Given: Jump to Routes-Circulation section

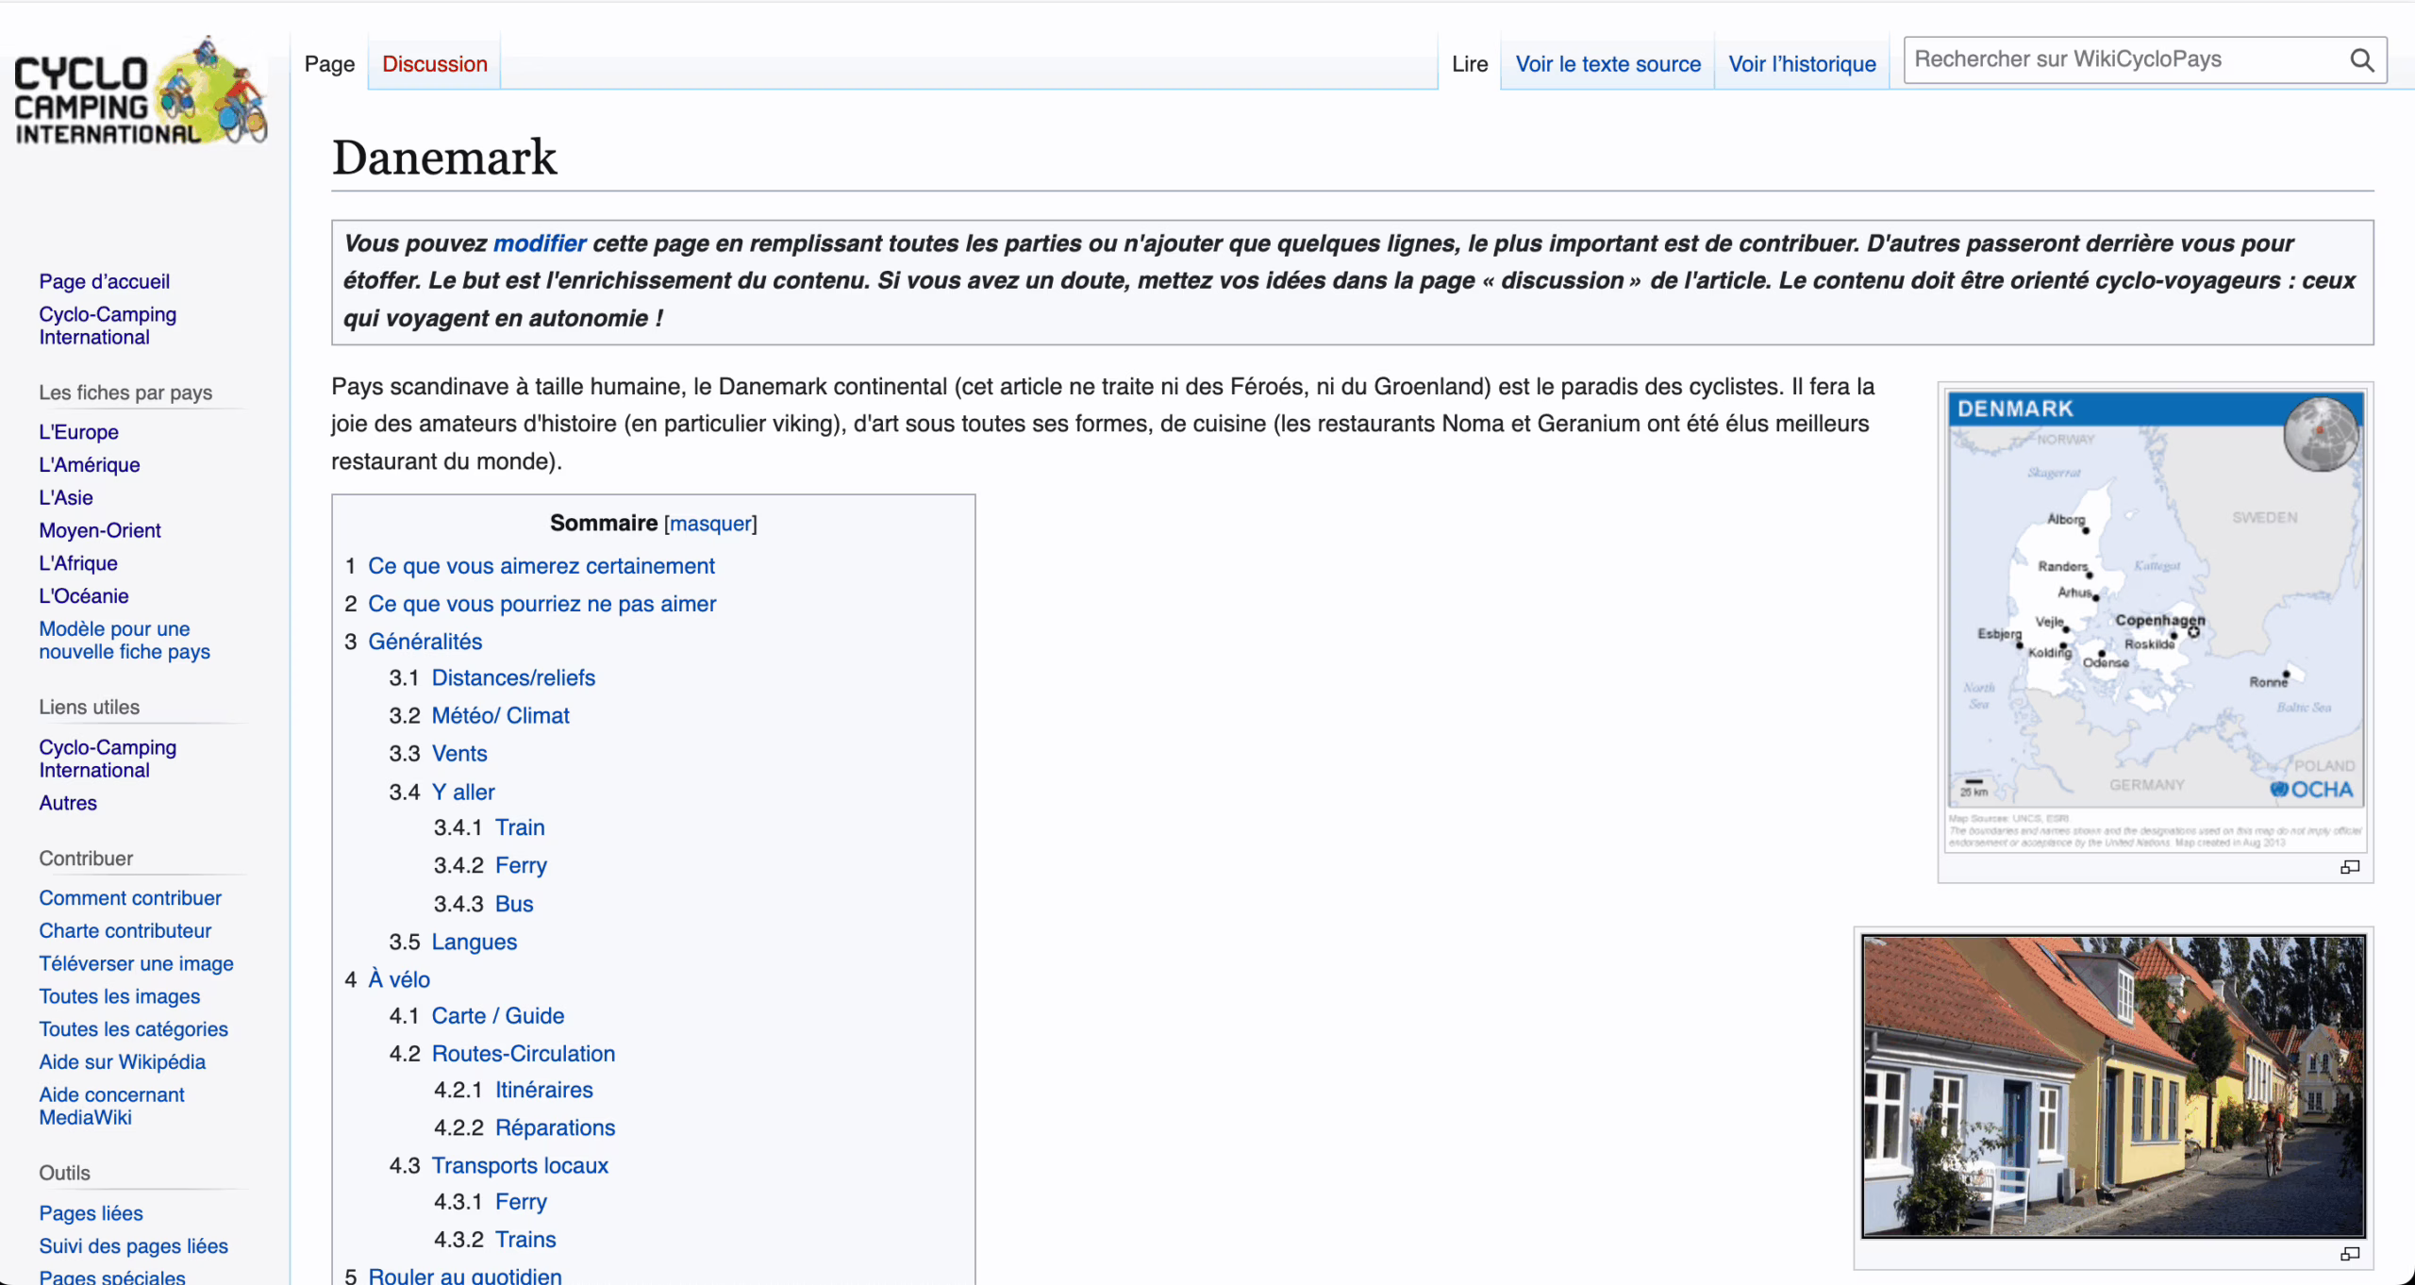Looking at the screenshot, I should tap(524, 1054).
